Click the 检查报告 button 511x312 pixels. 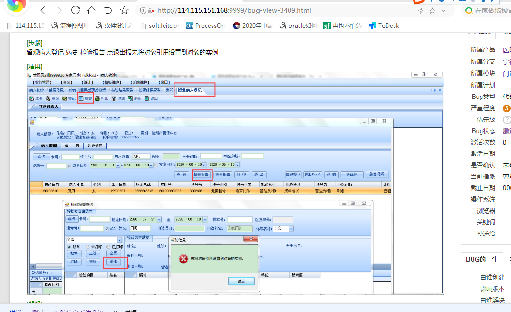[222, 175]
